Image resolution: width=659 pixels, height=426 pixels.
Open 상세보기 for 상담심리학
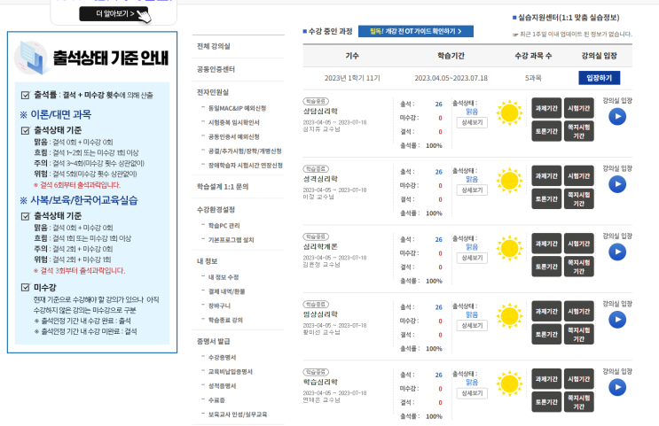tap(472, 122)
